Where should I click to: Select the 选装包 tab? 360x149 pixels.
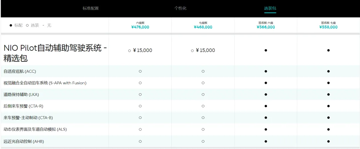tap(270, 8)
